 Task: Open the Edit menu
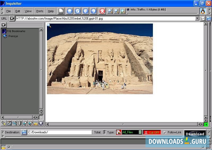(17, 11)
